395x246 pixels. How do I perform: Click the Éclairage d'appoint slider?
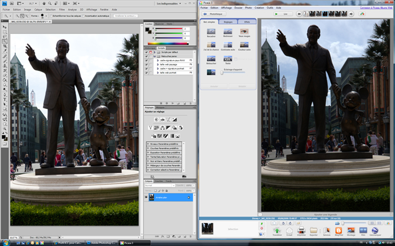tap(234, 73)
